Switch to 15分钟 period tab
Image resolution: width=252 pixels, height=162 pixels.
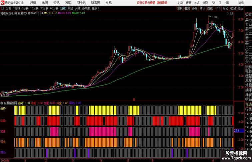click(x=34, y=8)
